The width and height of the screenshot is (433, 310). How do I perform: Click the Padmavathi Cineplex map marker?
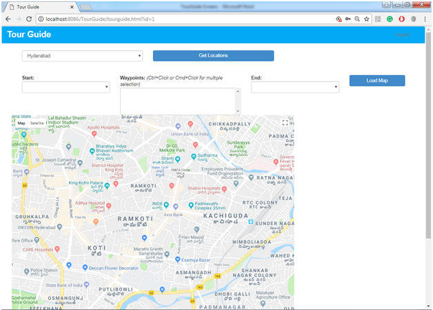tap(191, 205)
